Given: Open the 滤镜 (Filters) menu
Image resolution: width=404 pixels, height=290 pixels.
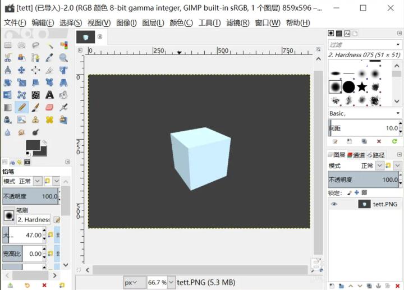Looking at the screenshot, I should click(x=237, y=22).
